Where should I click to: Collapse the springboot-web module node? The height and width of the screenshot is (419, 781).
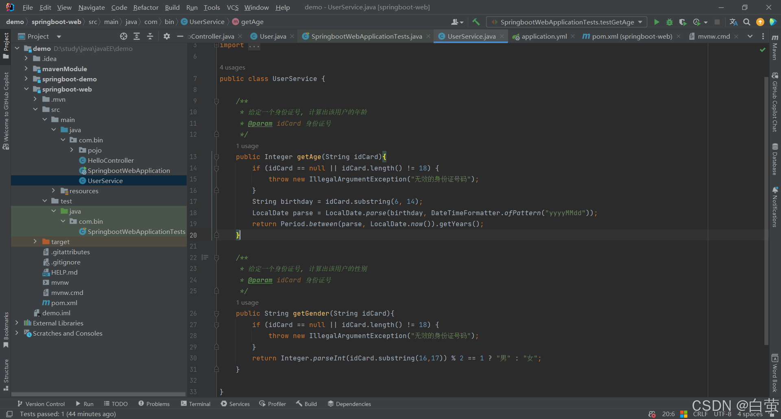coord(26,89)
